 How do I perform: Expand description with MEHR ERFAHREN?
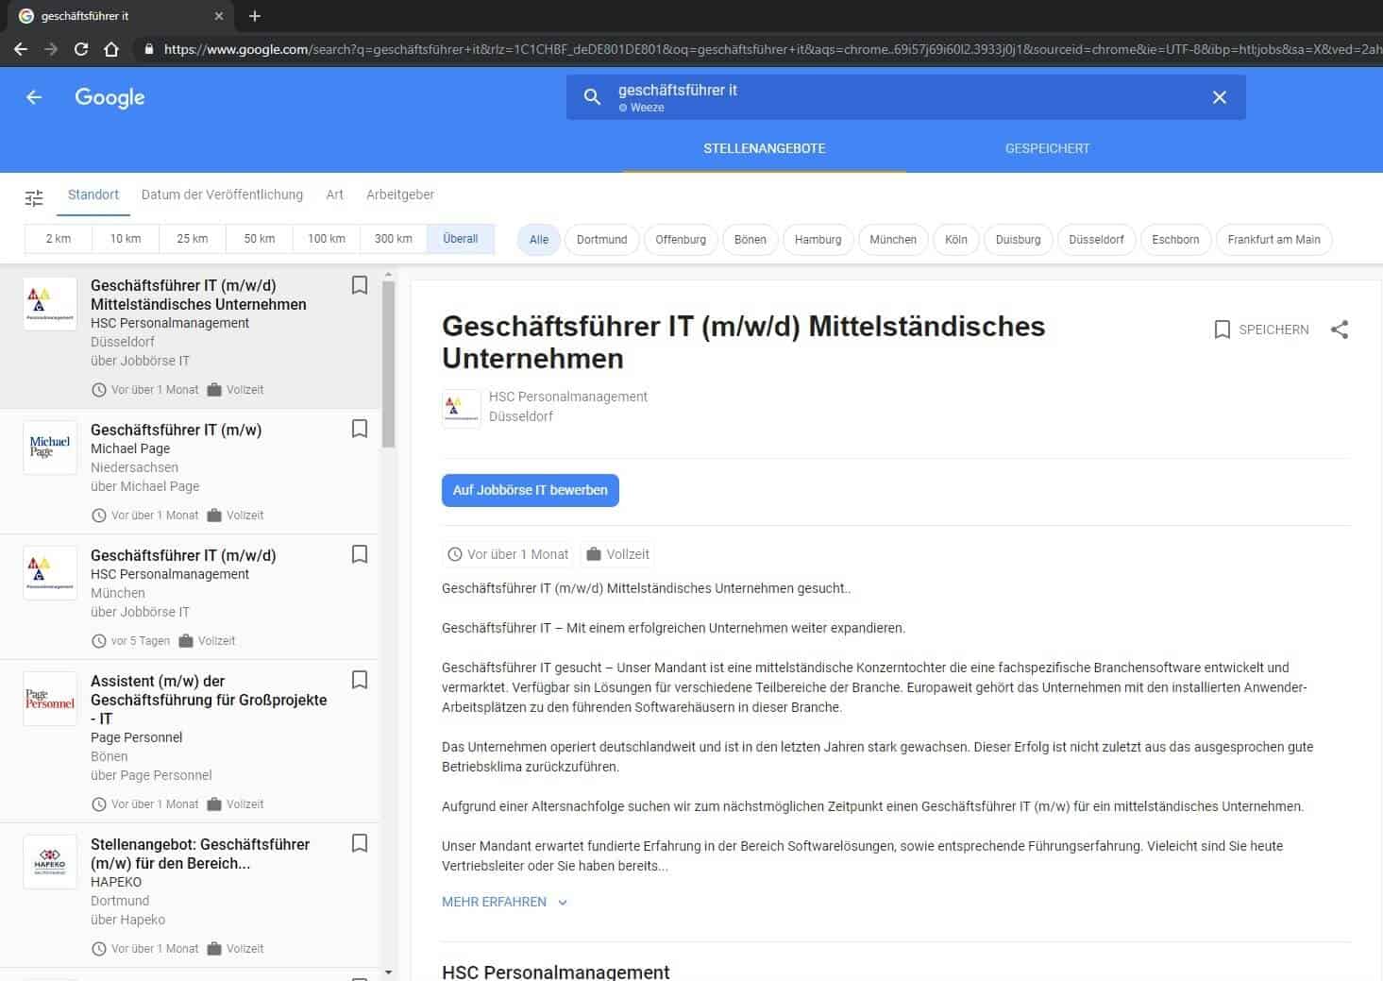point(504,902)
